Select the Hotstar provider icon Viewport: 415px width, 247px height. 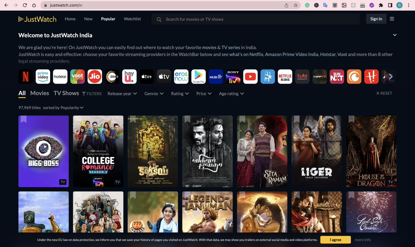(x=60, y=77)
